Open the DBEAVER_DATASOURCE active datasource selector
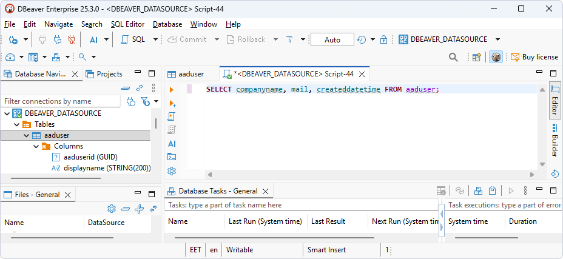This screenshot has width=563, height=259. 449,39
